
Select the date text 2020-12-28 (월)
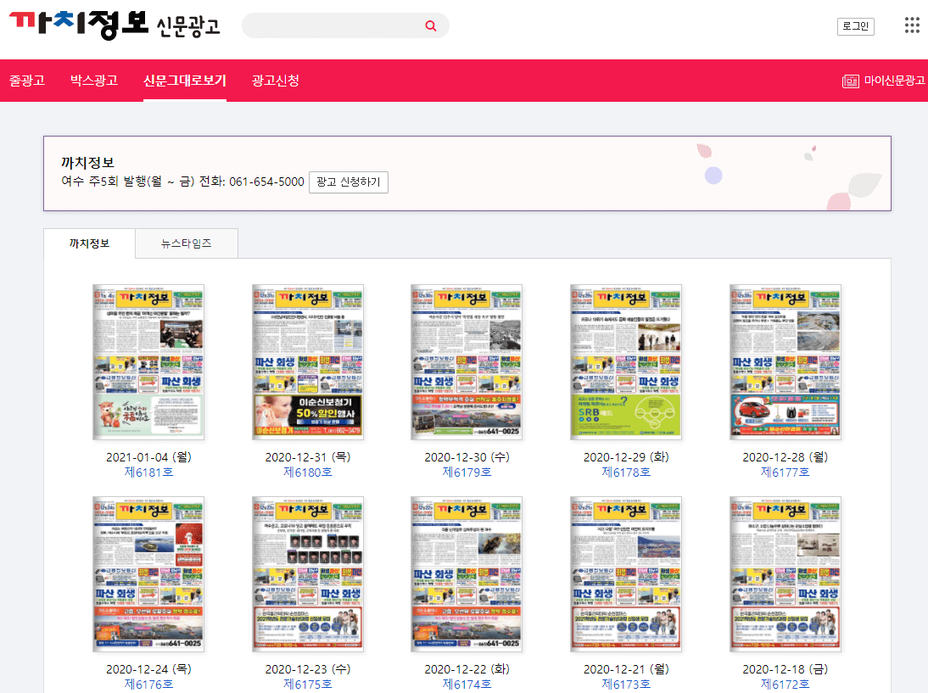(x=785, y=457)
